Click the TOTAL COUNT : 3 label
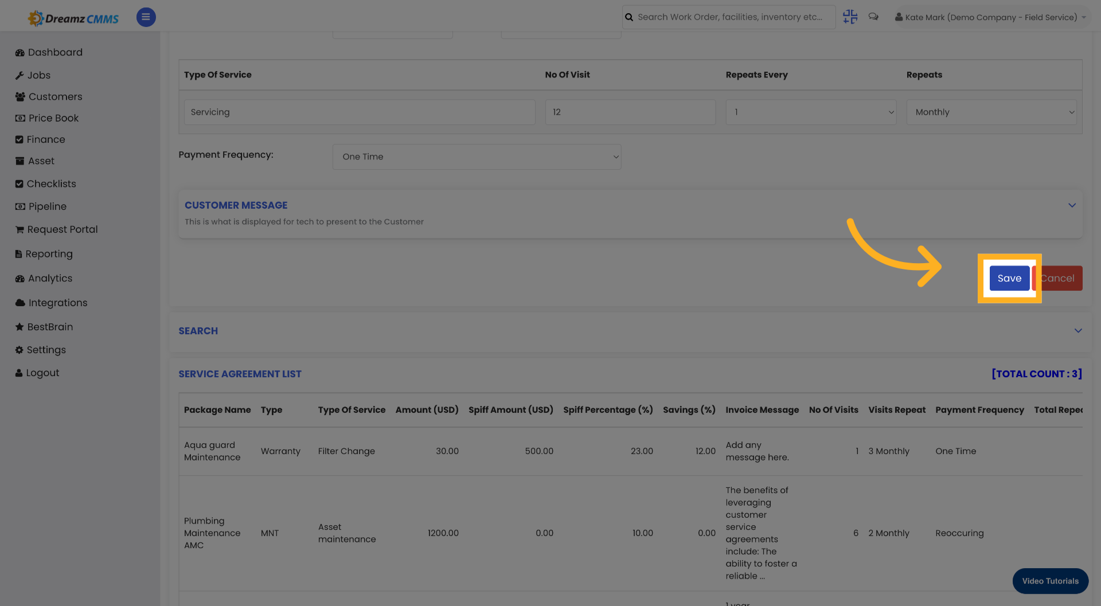The height and width of the screenshot is (606, 1101). tap(1037, 374)
